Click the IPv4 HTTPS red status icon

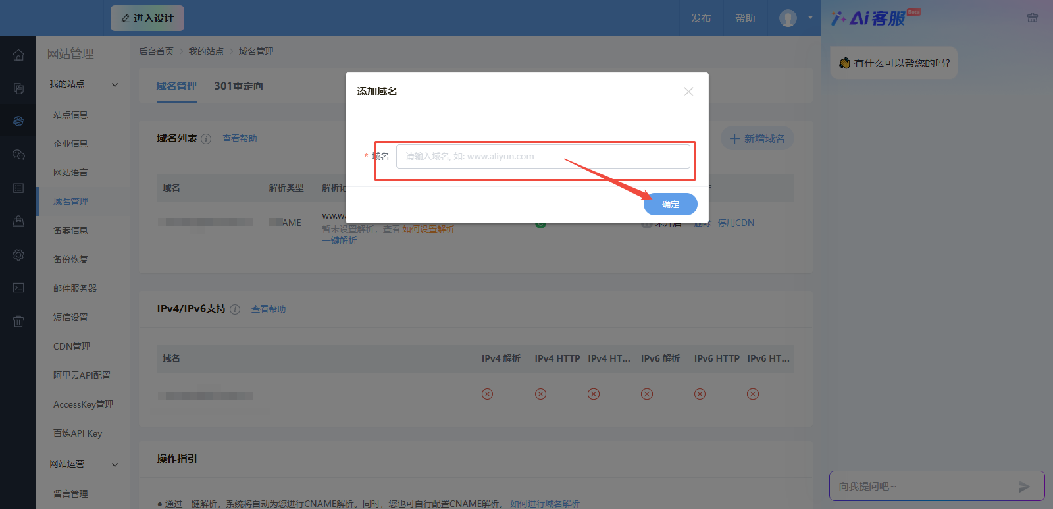594,394
